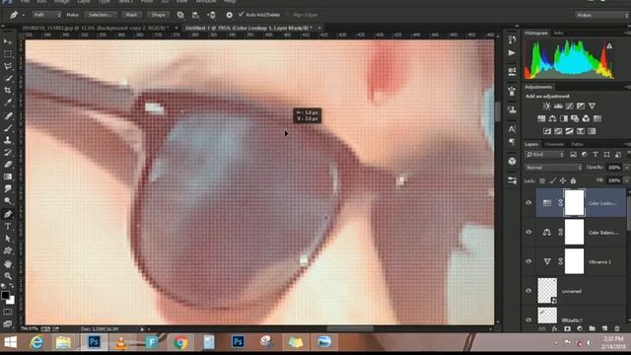This screenshot has height=355, width=631.
Task: Add a Curves adjustment
Action: (570, 106)
